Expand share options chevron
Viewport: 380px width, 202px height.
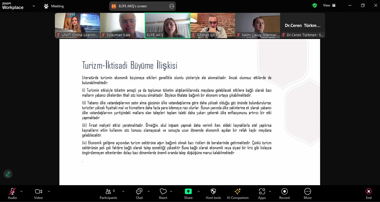click(x=199, y=191)
